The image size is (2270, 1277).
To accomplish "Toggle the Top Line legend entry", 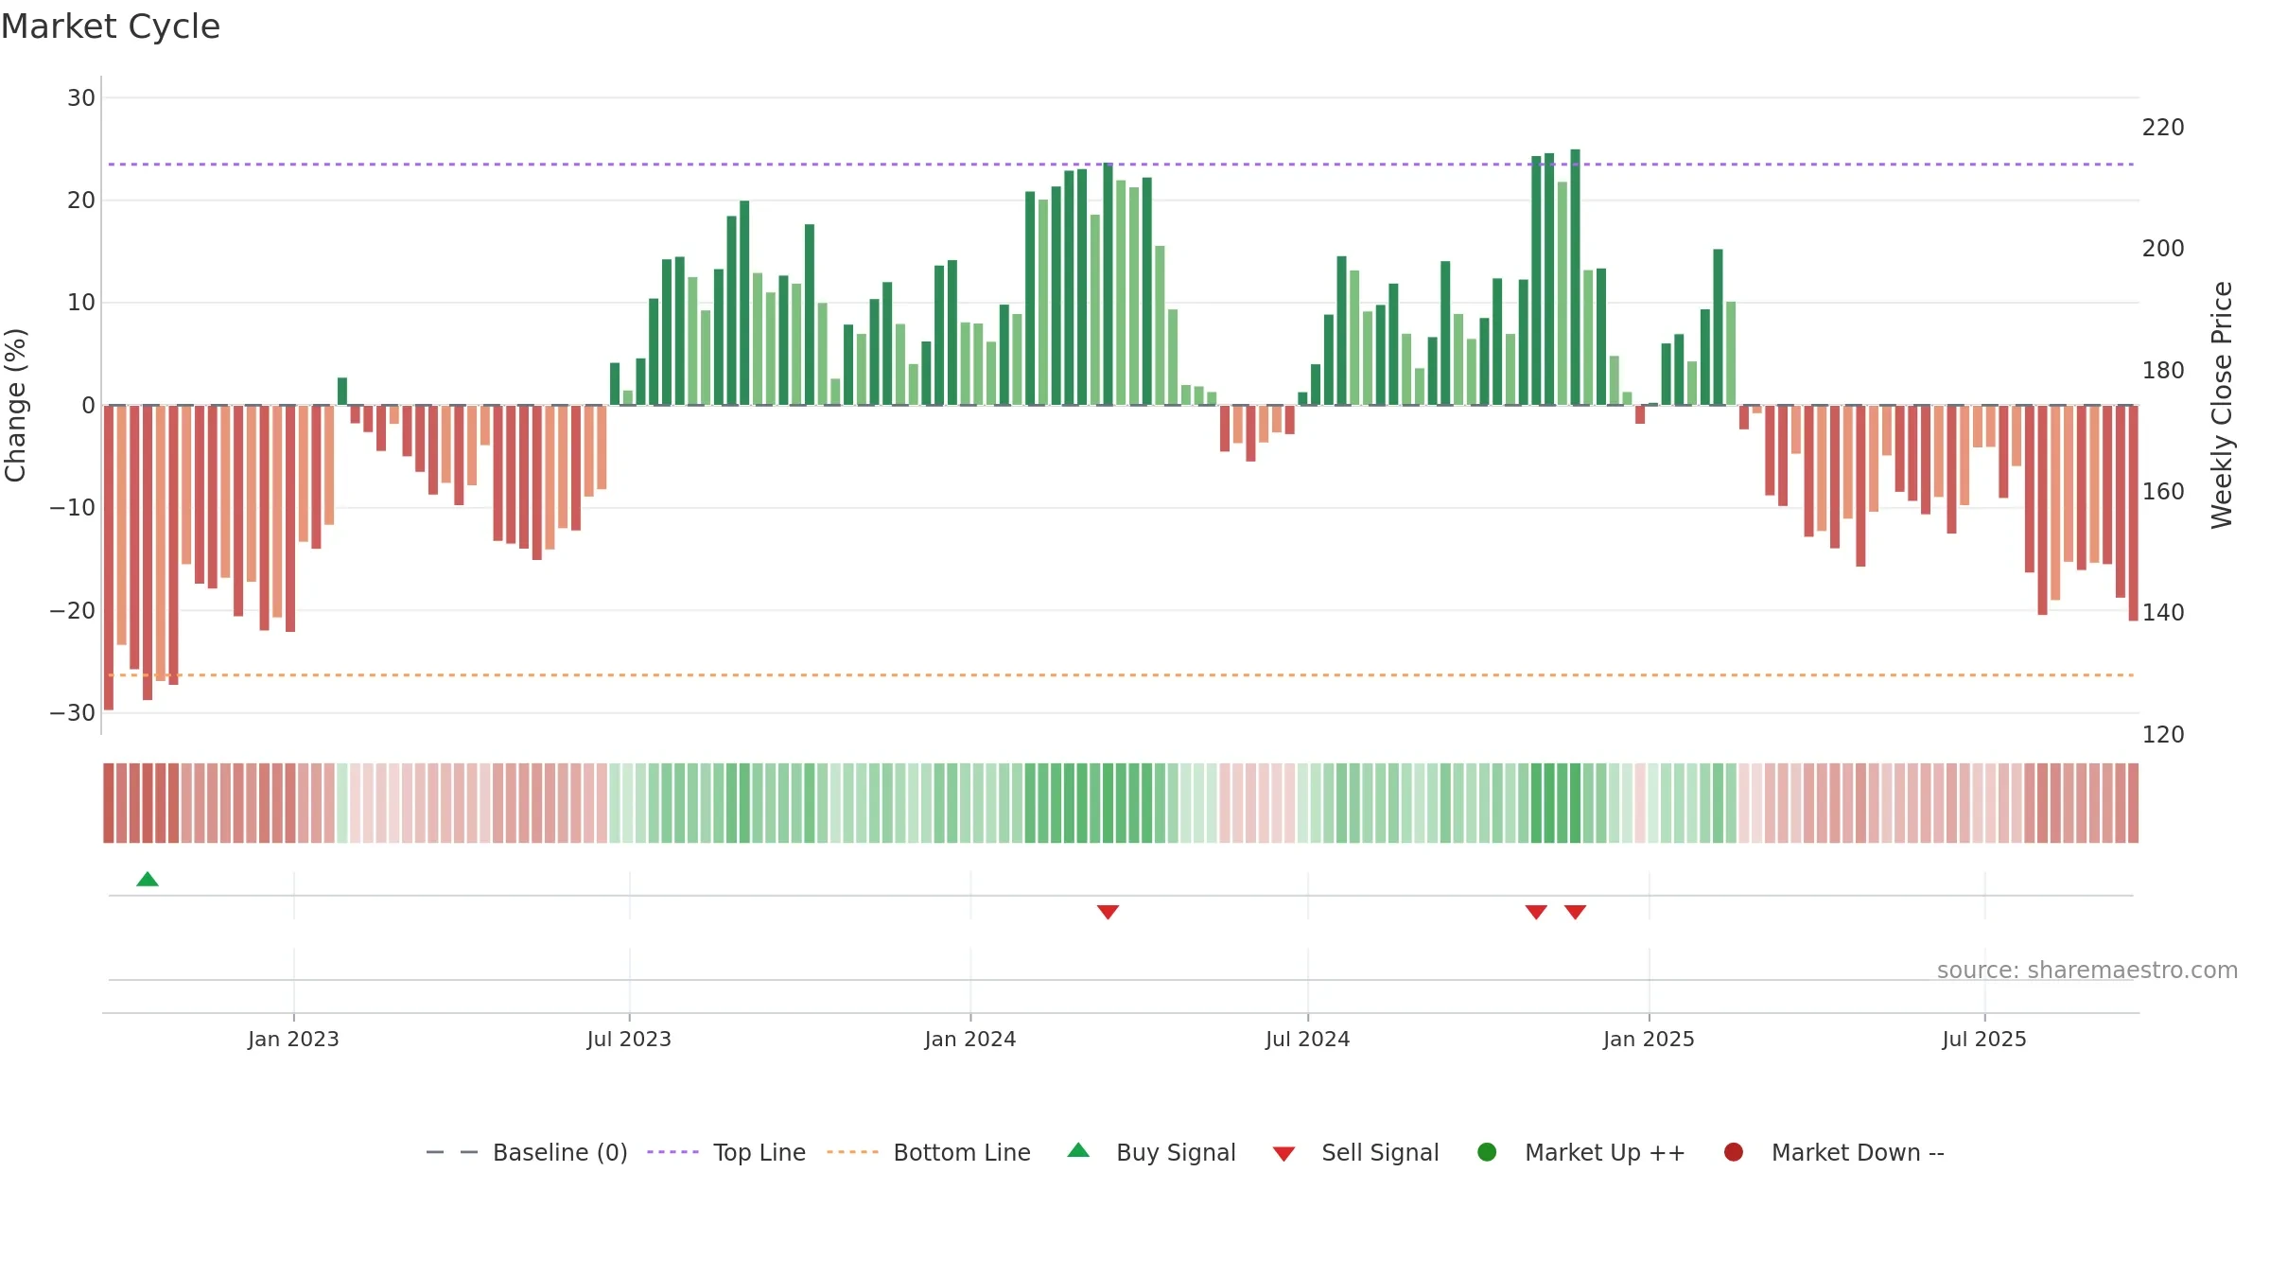I will pyautogui.click(x=726, y=1152).
